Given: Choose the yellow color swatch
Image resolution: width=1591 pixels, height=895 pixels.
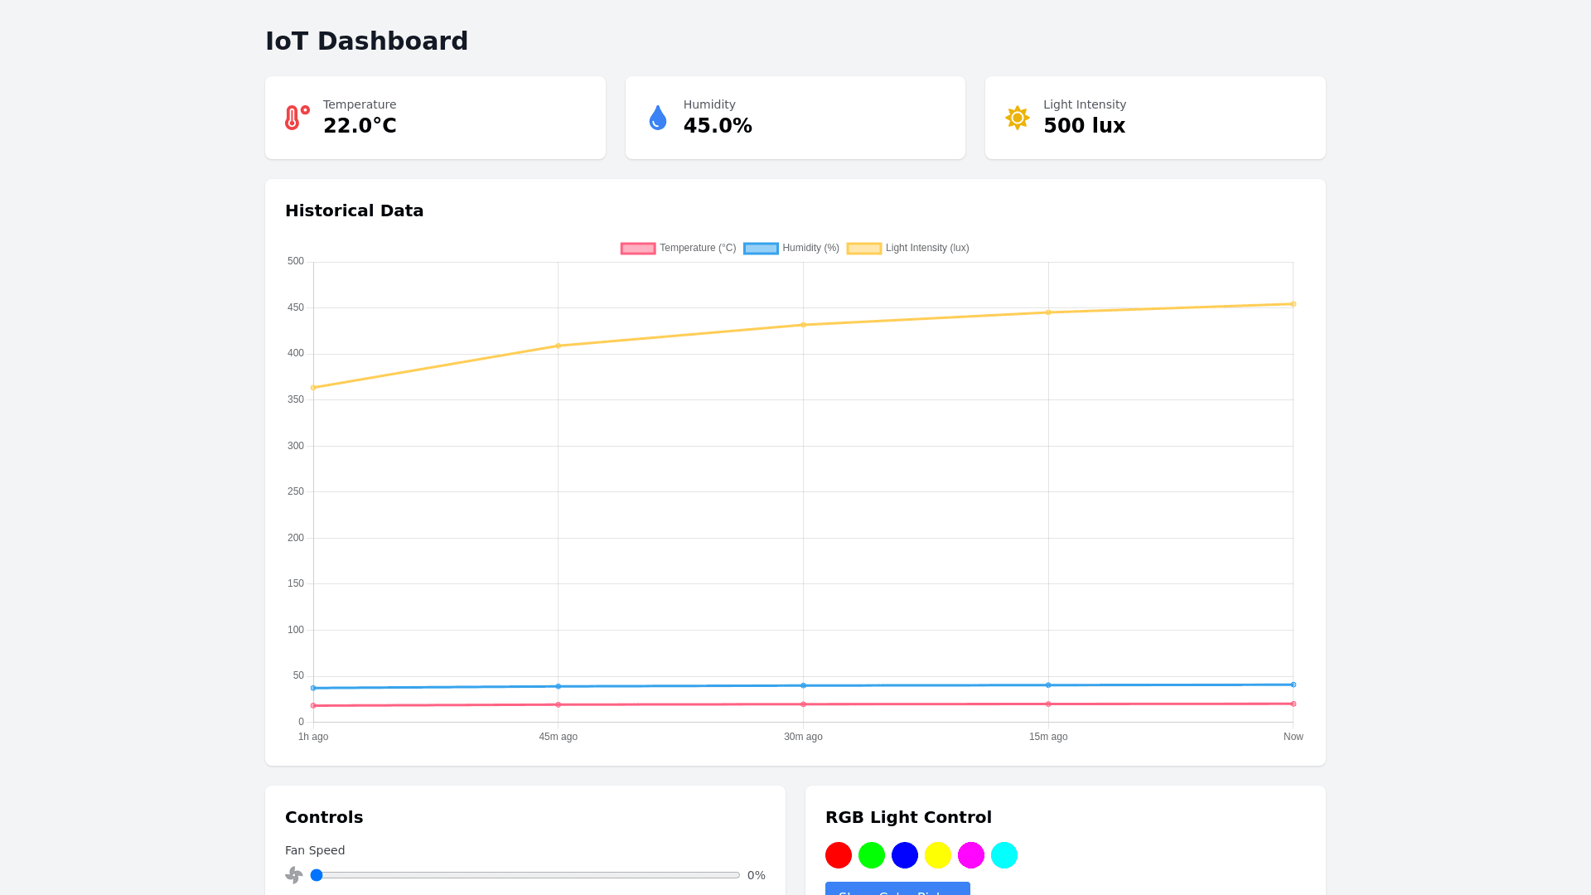Looking at the screenshot, I should (937, 855).
